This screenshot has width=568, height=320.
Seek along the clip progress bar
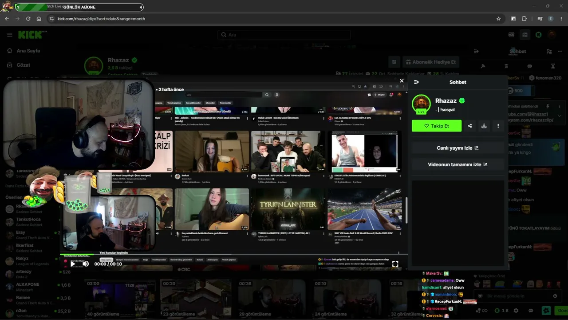click(x=233, y=256)
